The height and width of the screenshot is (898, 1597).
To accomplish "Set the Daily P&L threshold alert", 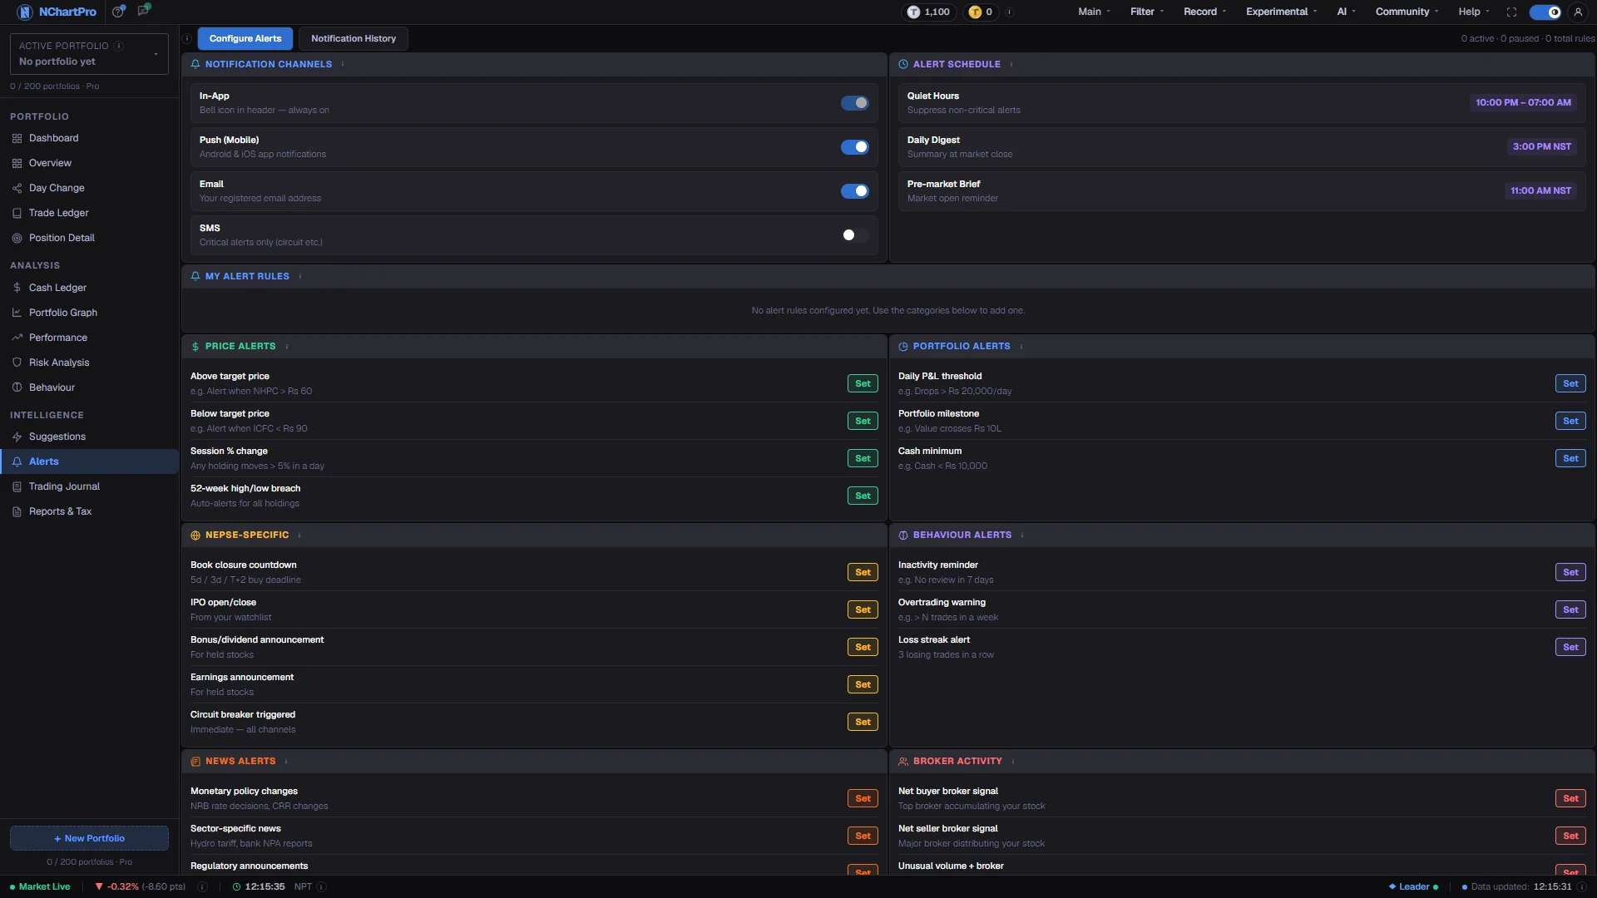I will click(x=1570, y=383).
